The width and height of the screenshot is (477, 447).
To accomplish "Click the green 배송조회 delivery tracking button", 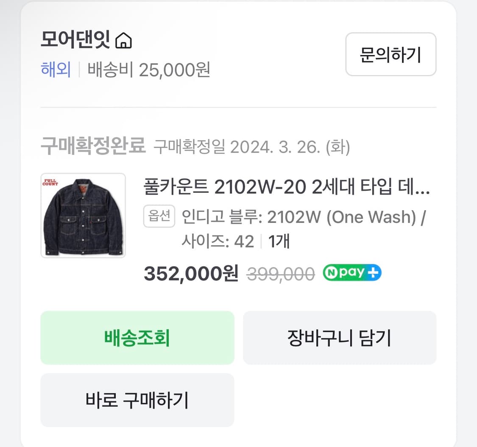I will 137,338.
